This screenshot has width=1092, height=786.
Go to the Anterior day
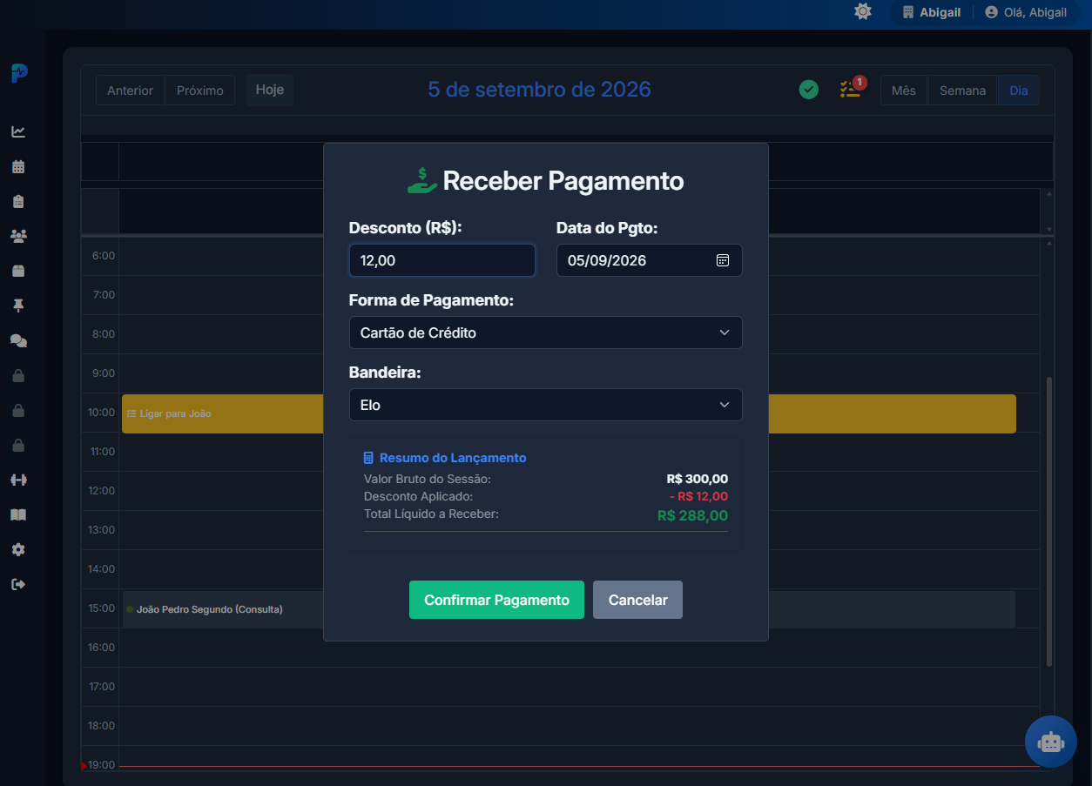(130, 91)
